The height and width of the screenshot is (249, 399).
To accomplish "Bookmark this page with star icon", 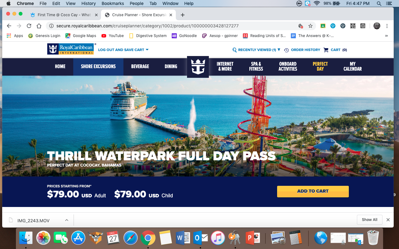I will [310, 26].
